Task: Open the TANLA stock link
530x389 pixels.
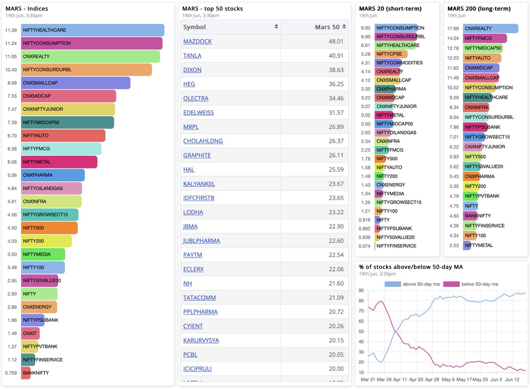Action: [192, 56]
